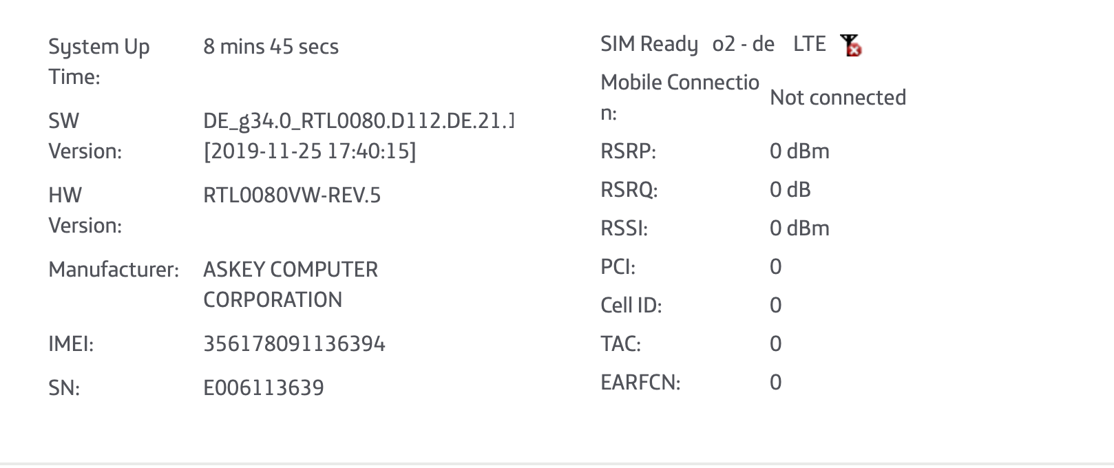Click the SIM Ready status text

pyautogui.click(x=649, y=45)
